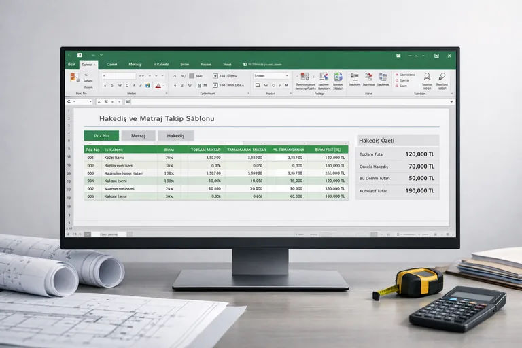Open the font name combo box
The image size is (522, 348).
(x=119, y=76)
